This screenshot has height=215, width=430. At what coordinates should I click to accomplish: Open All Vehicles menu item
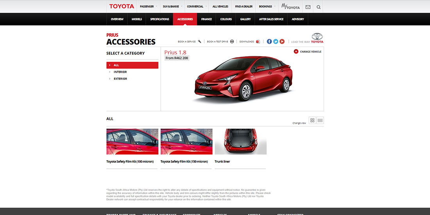pos(220,7)
